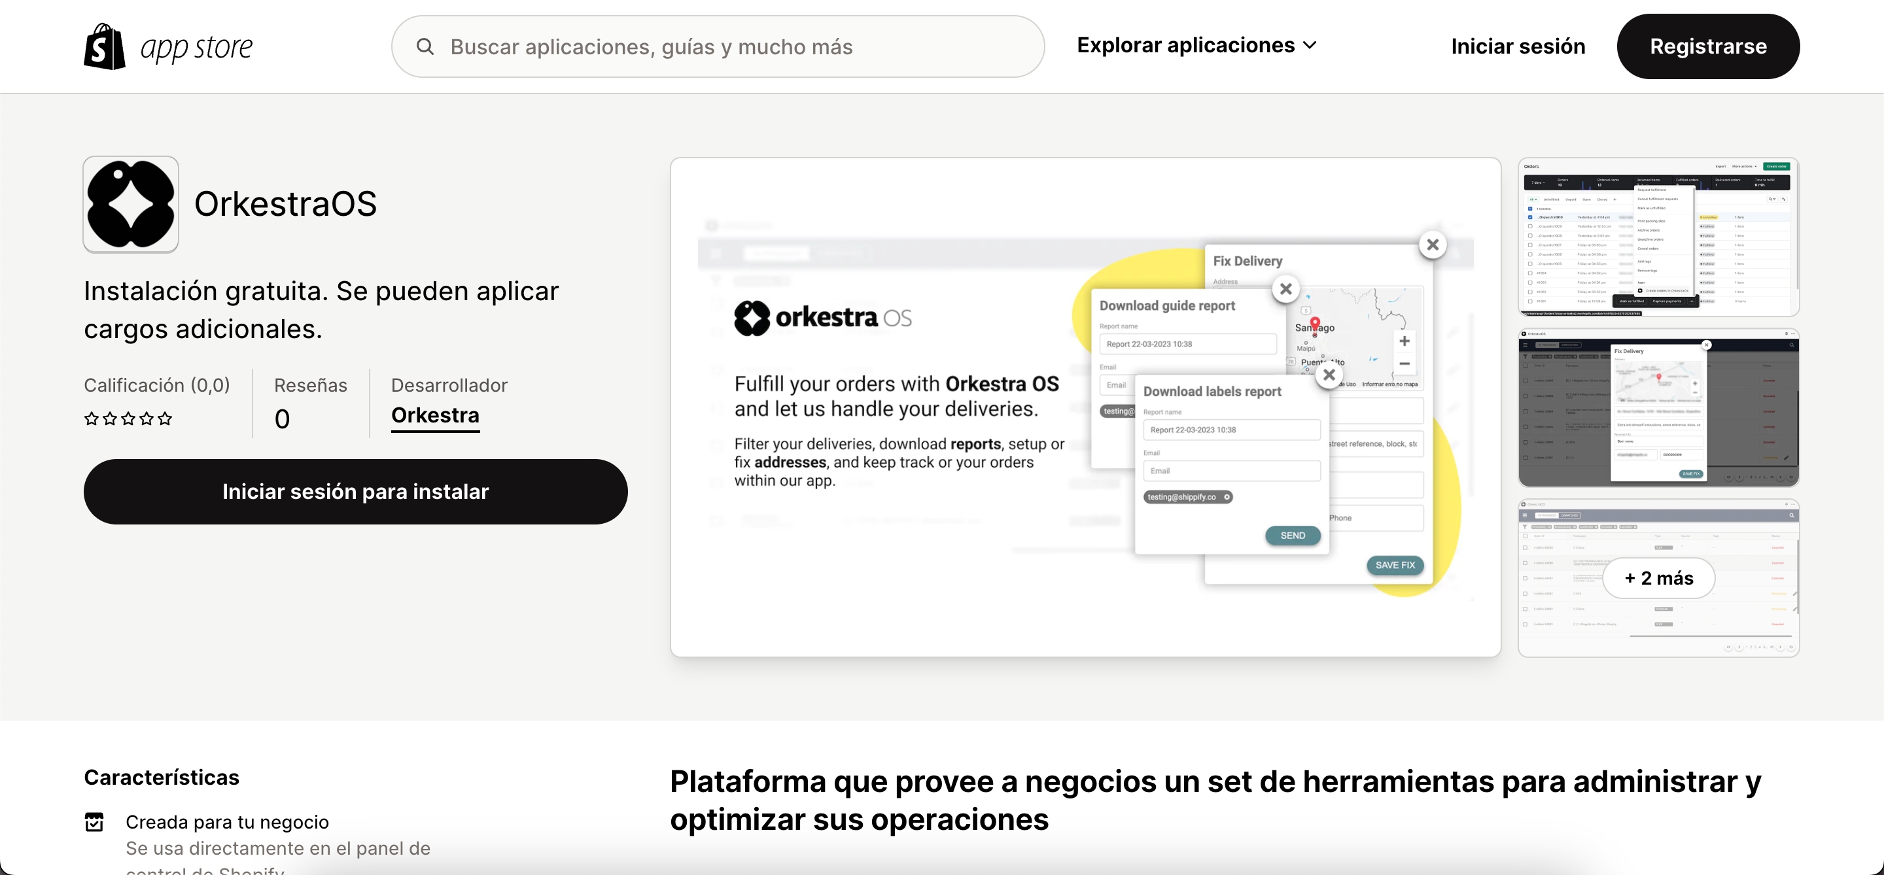
Task: Click the chevron next to Explorar aplicaciones
Action: point(1310,45)
